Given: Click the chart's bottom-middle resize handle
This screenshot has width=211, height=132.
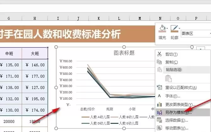Looking at the screenshot, I should [124, 128].
